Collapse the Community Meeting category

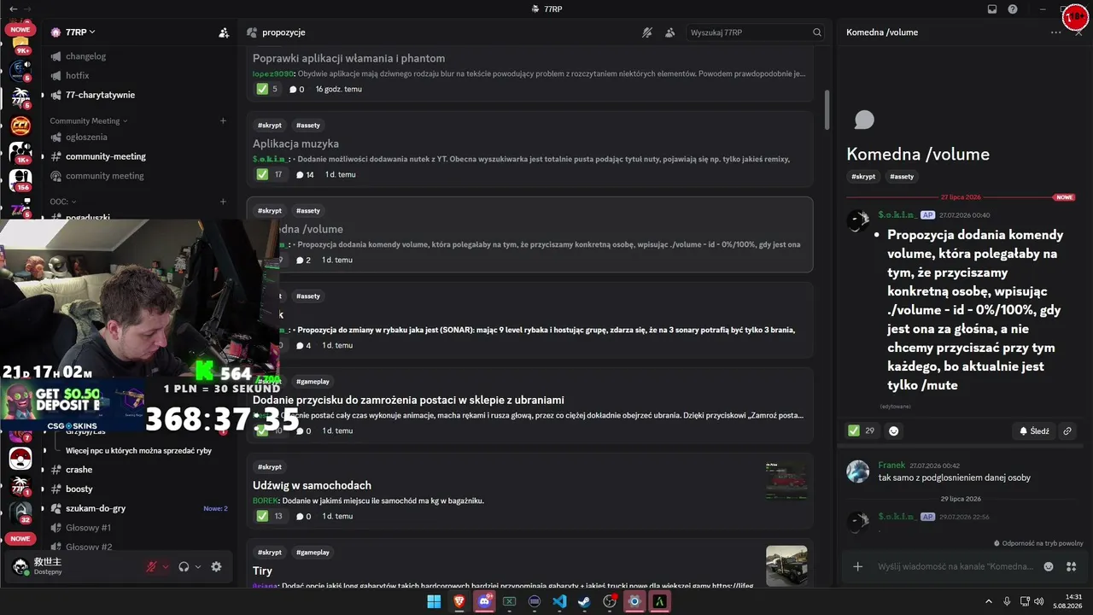(88, 121)
